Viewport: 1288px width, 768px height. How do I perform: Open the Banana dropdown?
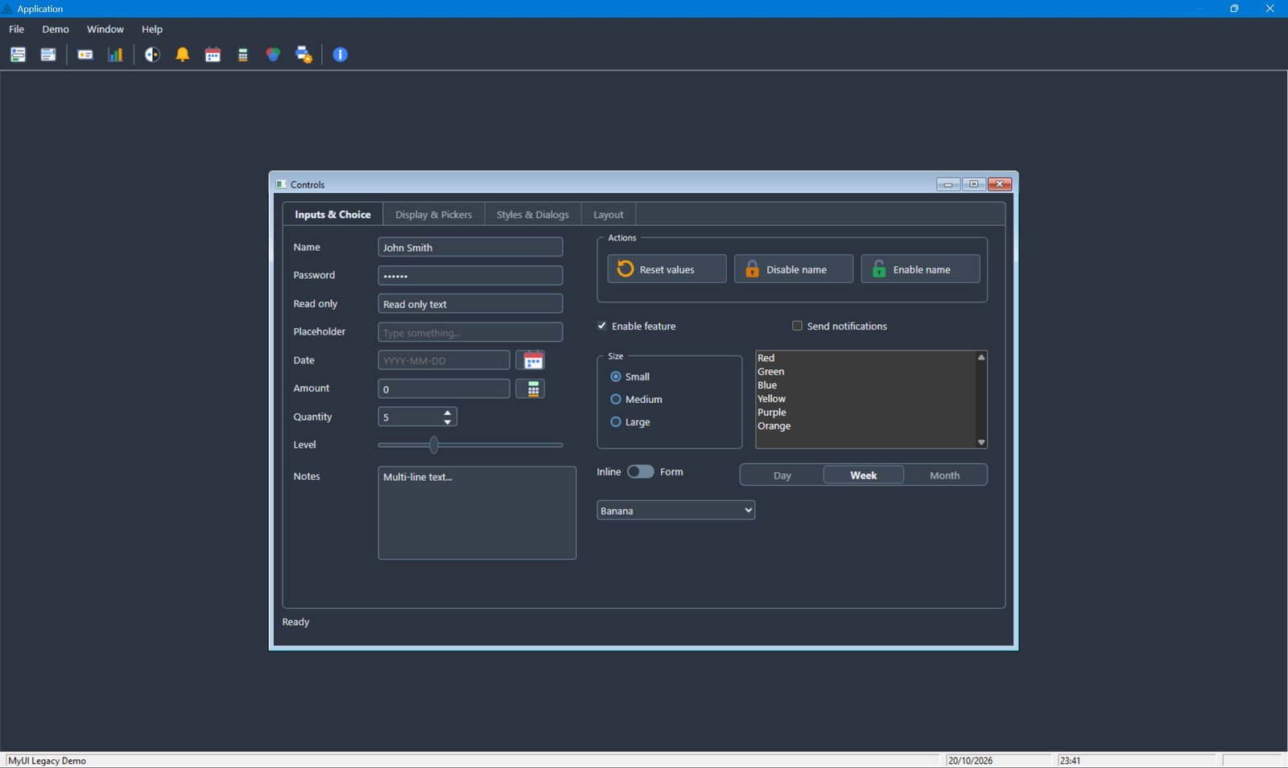(675, 511)
